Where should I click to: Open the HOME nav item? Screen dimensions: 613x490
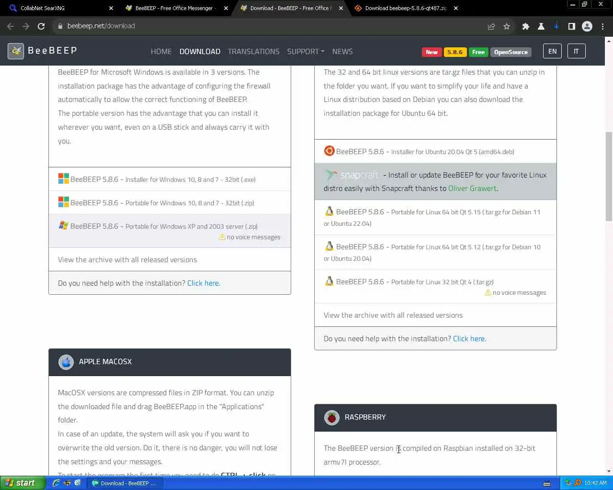pyautogui.click(x=161, y=51)
